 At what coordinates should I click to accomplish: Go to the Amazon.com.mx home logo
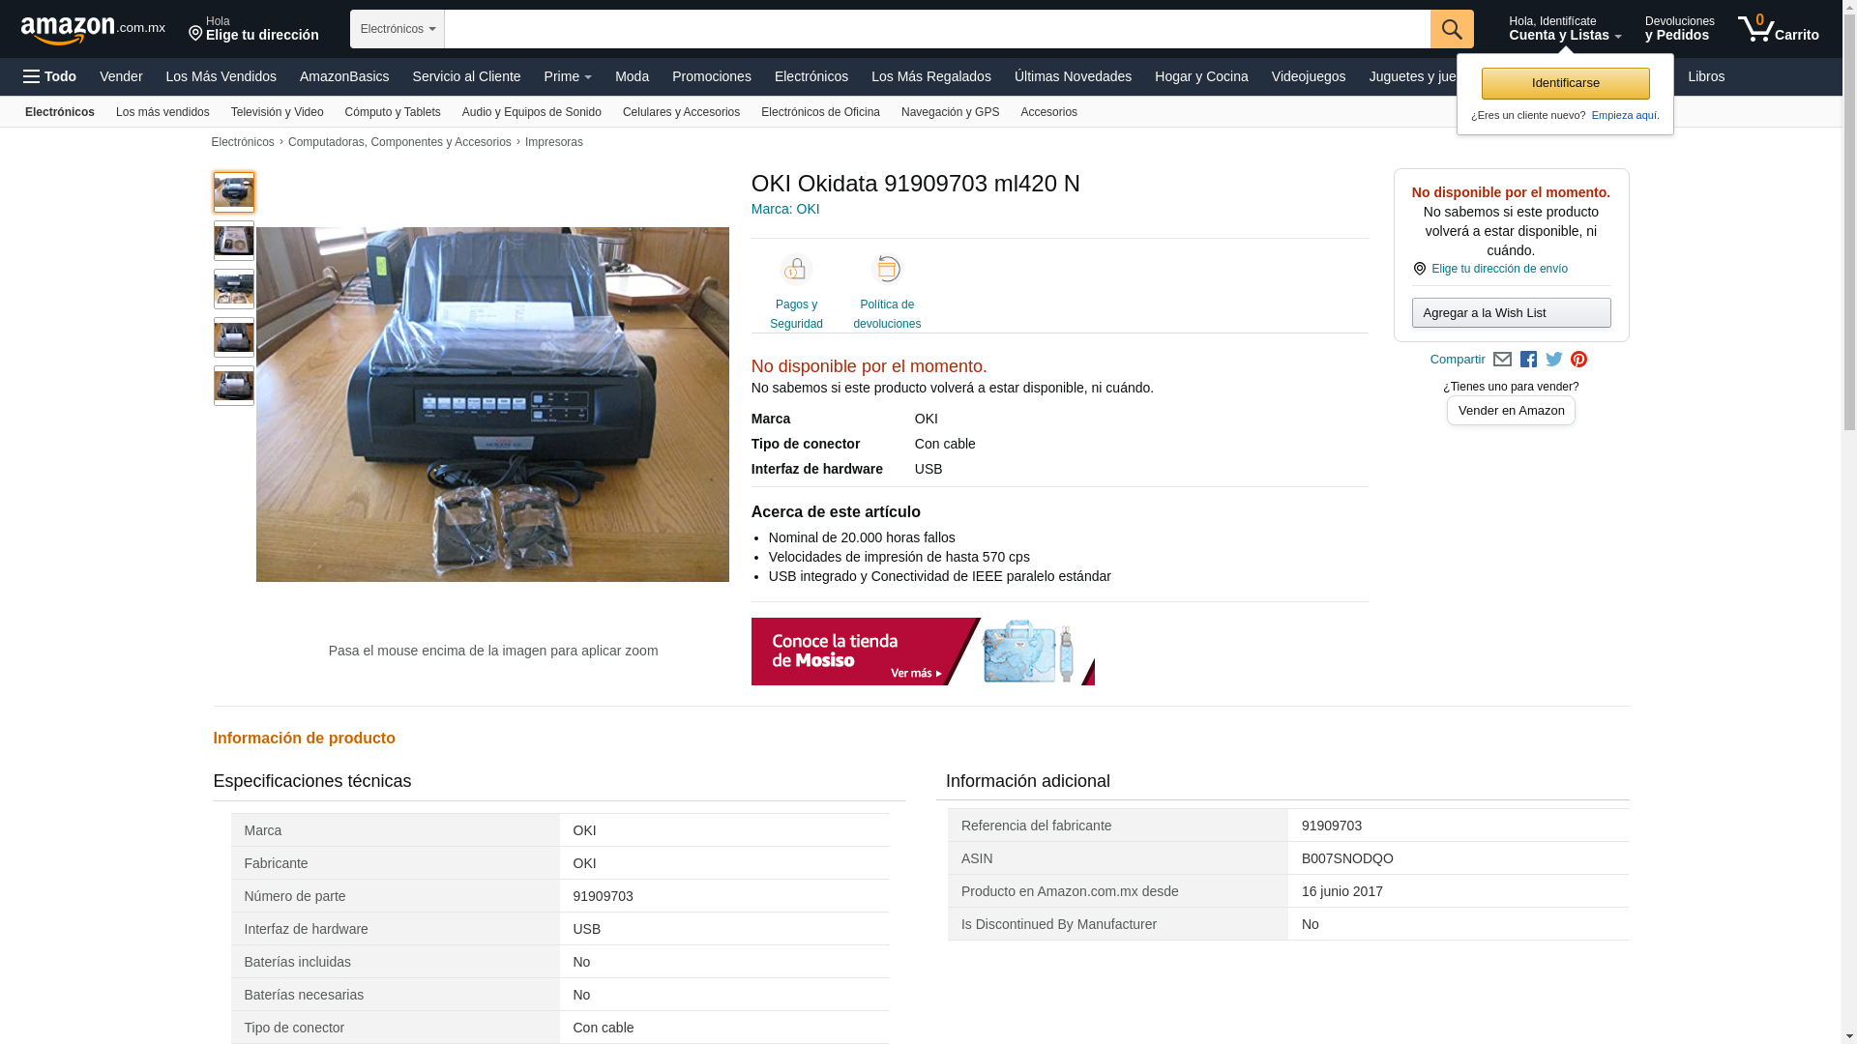[x=92, y=30]
